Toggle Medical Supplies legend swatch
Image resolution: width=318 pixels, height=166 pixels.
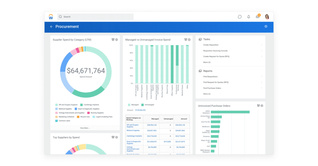tap(57, 109)
